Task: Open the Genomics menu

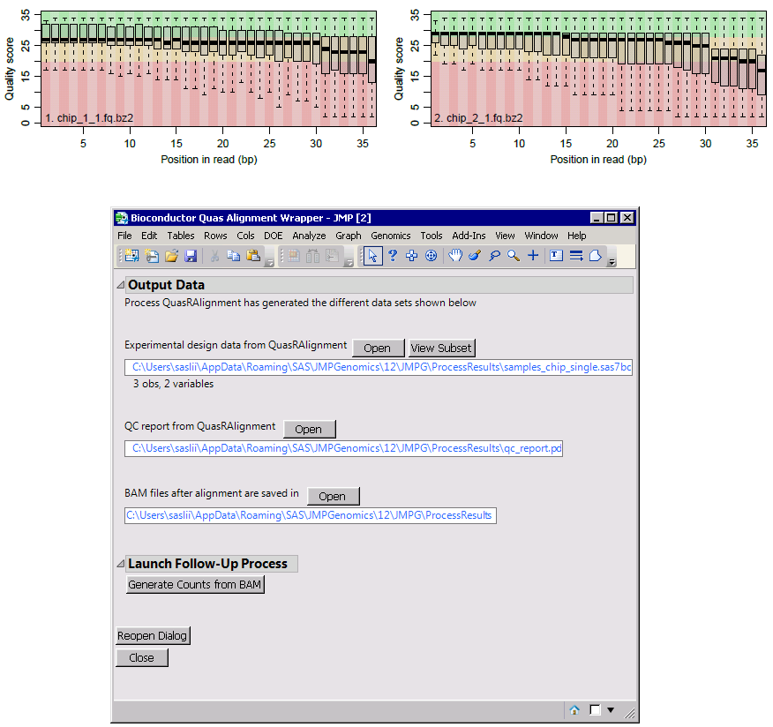Action: [390, 236]
